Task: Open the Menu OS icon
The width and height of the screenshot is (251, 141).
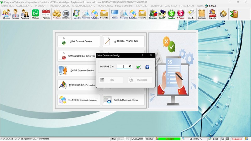Action: 77,14
